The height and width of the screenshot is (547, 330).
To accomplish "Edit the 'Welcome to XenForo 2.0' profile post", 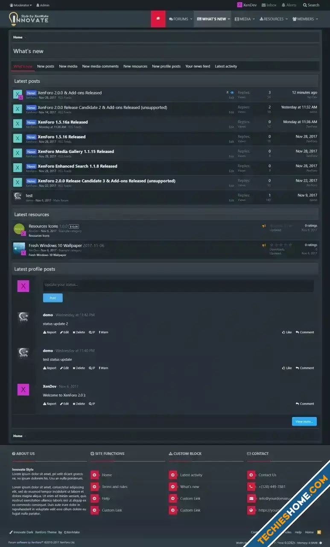I will click(64, 404).
